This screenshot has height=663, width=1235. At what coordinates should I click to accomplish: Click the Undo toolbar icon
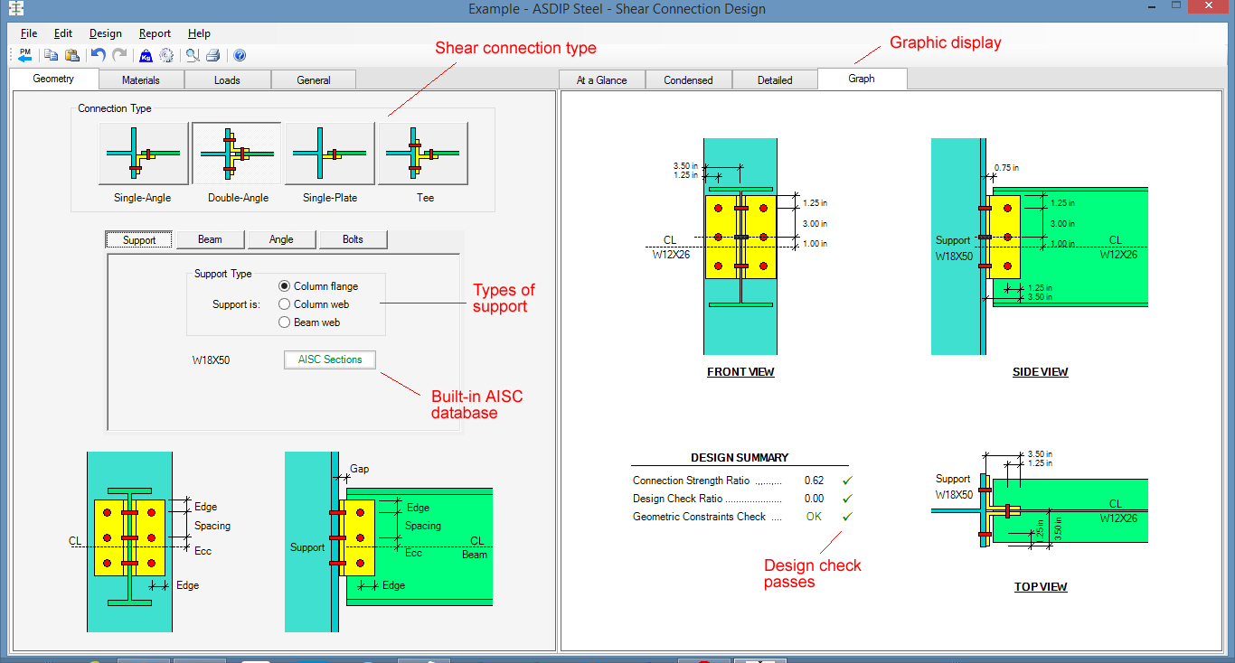pyautogui.click(x=99, y=54)
